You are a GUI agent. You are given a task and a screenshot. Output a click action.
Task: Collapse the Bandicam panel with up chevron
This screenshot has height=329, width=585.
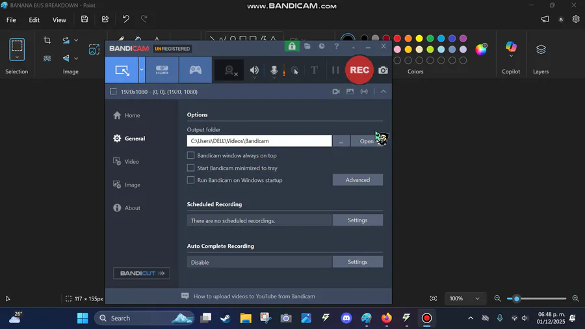(383, 92)
